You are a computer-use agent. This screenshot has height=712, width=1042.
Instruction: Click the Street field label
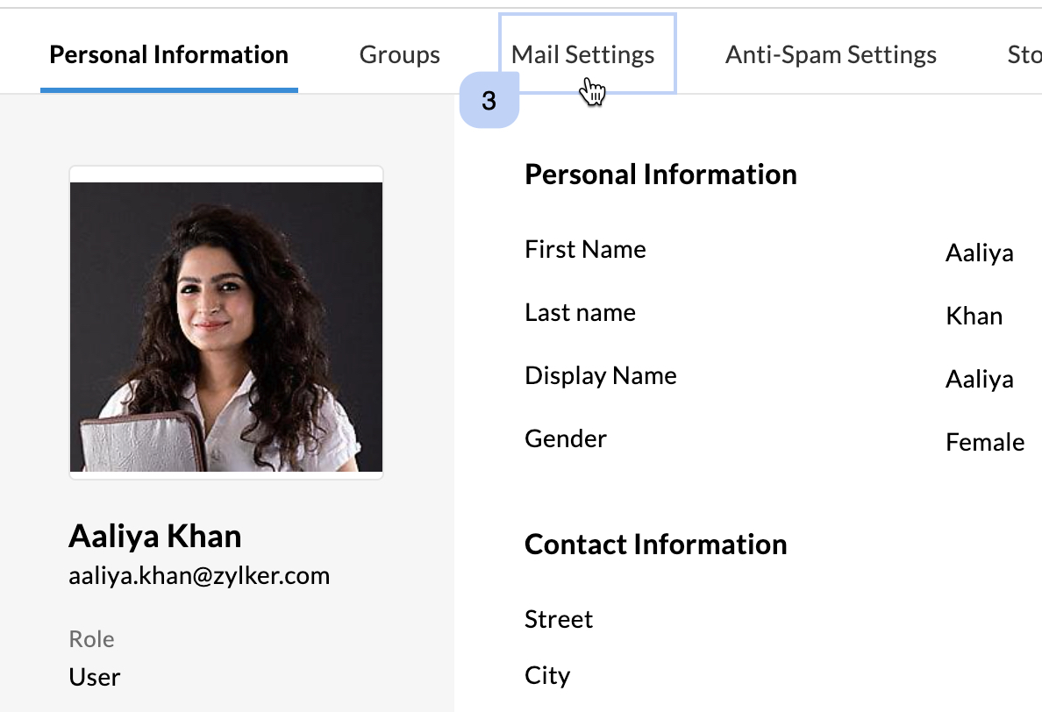point(559,619)
